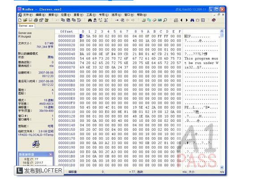Click the Offset column header
Image resolution: width=256 pixels, height=180 pixels.
pyautogui.click(x=66, y=31)
